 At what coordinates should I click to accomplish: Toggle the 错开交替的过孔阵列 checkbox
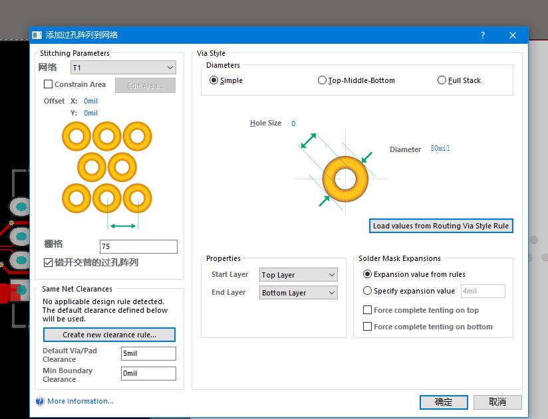[49, 262]
